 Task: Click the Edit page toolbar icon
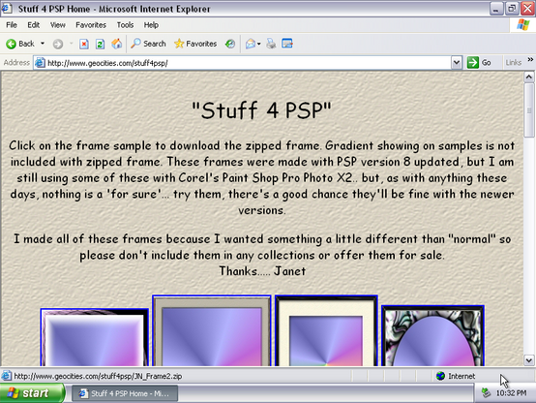[287, 44]
